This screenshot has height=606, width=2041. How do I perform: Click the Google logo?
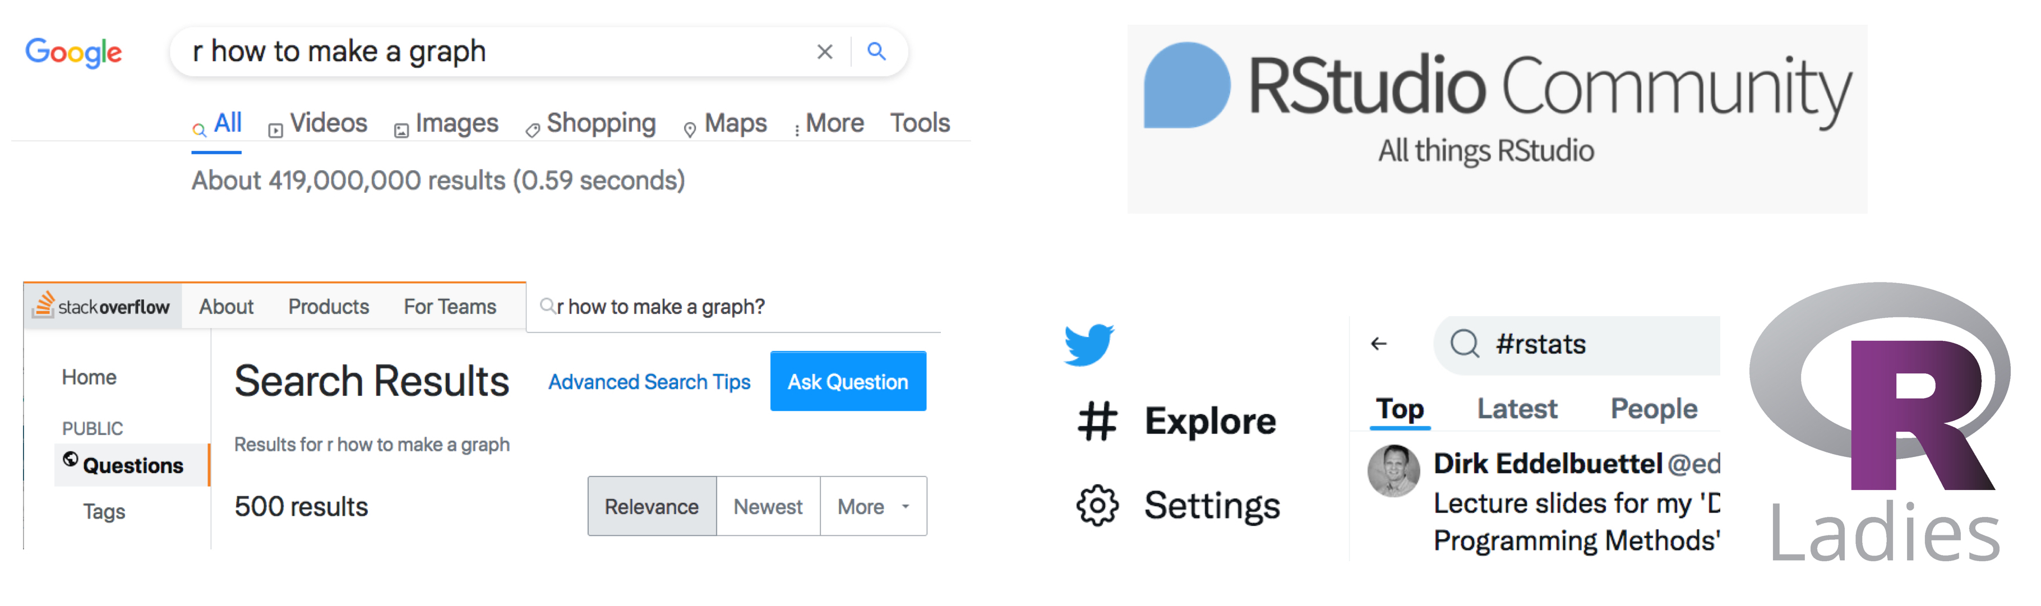pos(73,52)
